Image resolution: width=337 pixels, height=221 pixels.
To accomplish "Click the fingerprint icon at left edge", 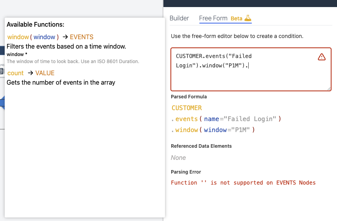I will pyautogui.click(x=2, y=71).
